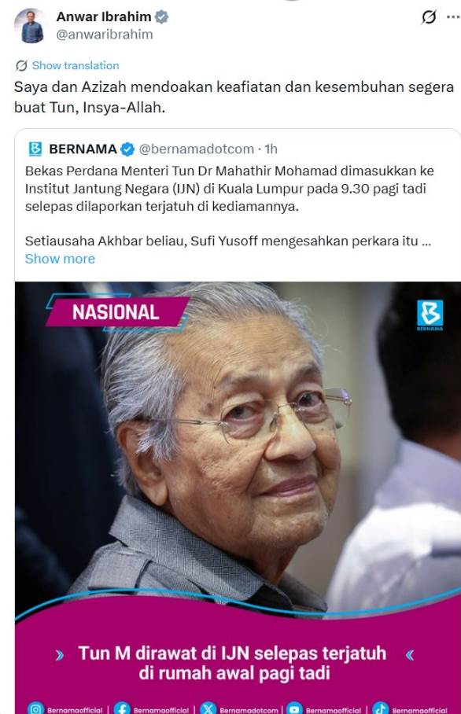Open the three-dot more options menu
The image size is (461, 714).
(453, 17)
